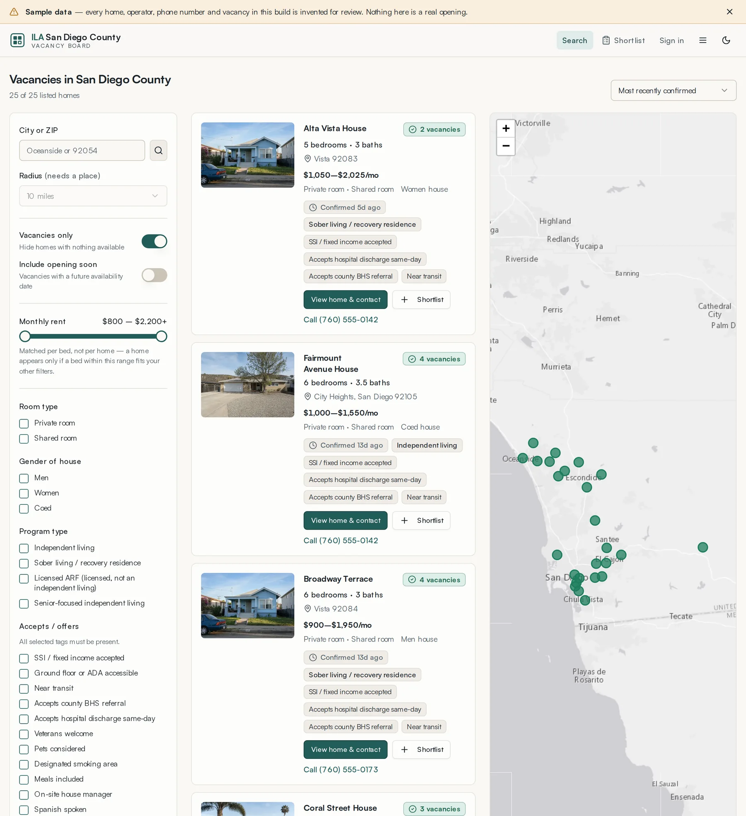Viewport: 746px width, 816px height.
Task: Click View home & contact for Broadway Terrace
Action: tap(345, 750)
